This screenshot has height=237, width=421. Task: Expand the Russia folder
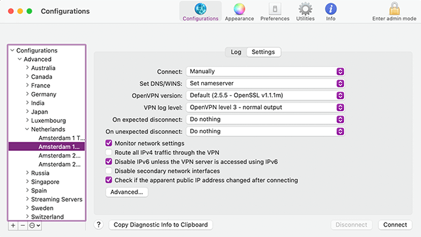pyautogui.click(x=27, y=173)
